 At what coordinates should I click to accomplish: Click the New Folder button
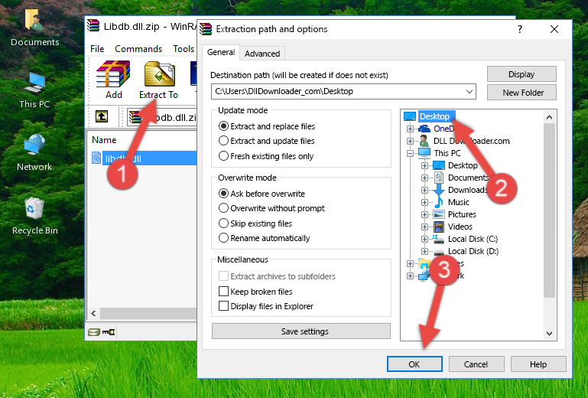(521, 93)
